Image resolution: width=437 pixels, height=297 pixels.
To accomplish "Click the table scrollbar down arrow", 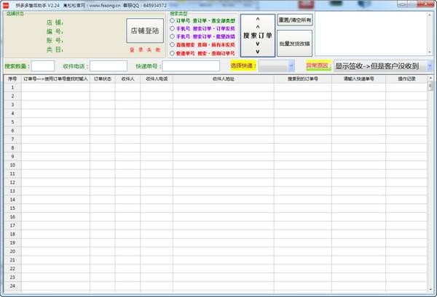I will tap(430, 290).
